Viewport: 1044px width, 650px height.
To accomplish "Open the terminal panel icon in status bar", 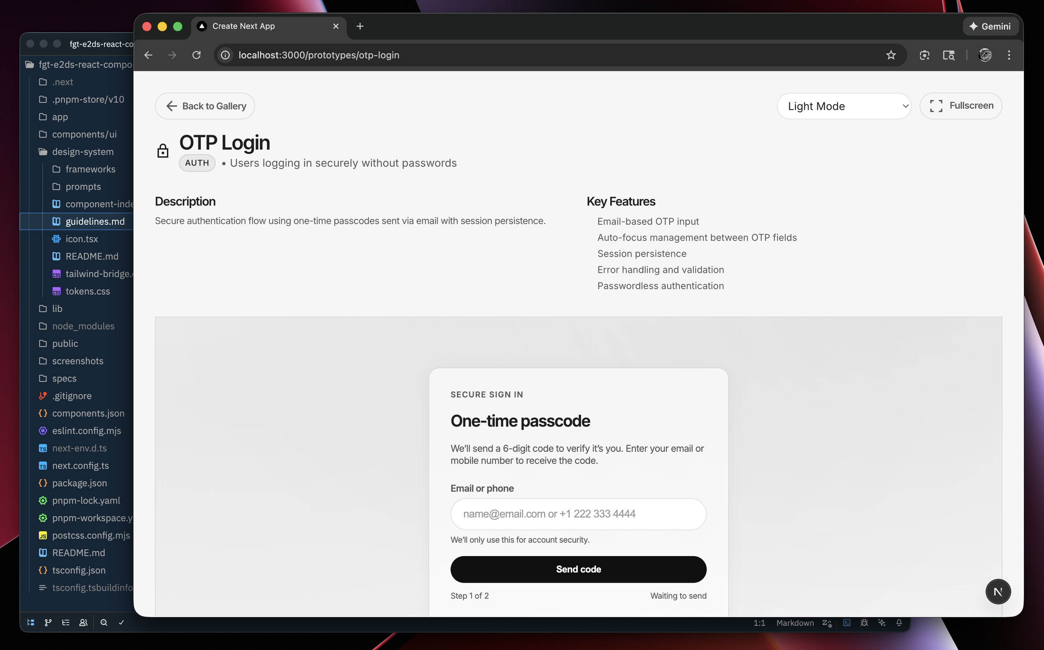I will [846, 622].
